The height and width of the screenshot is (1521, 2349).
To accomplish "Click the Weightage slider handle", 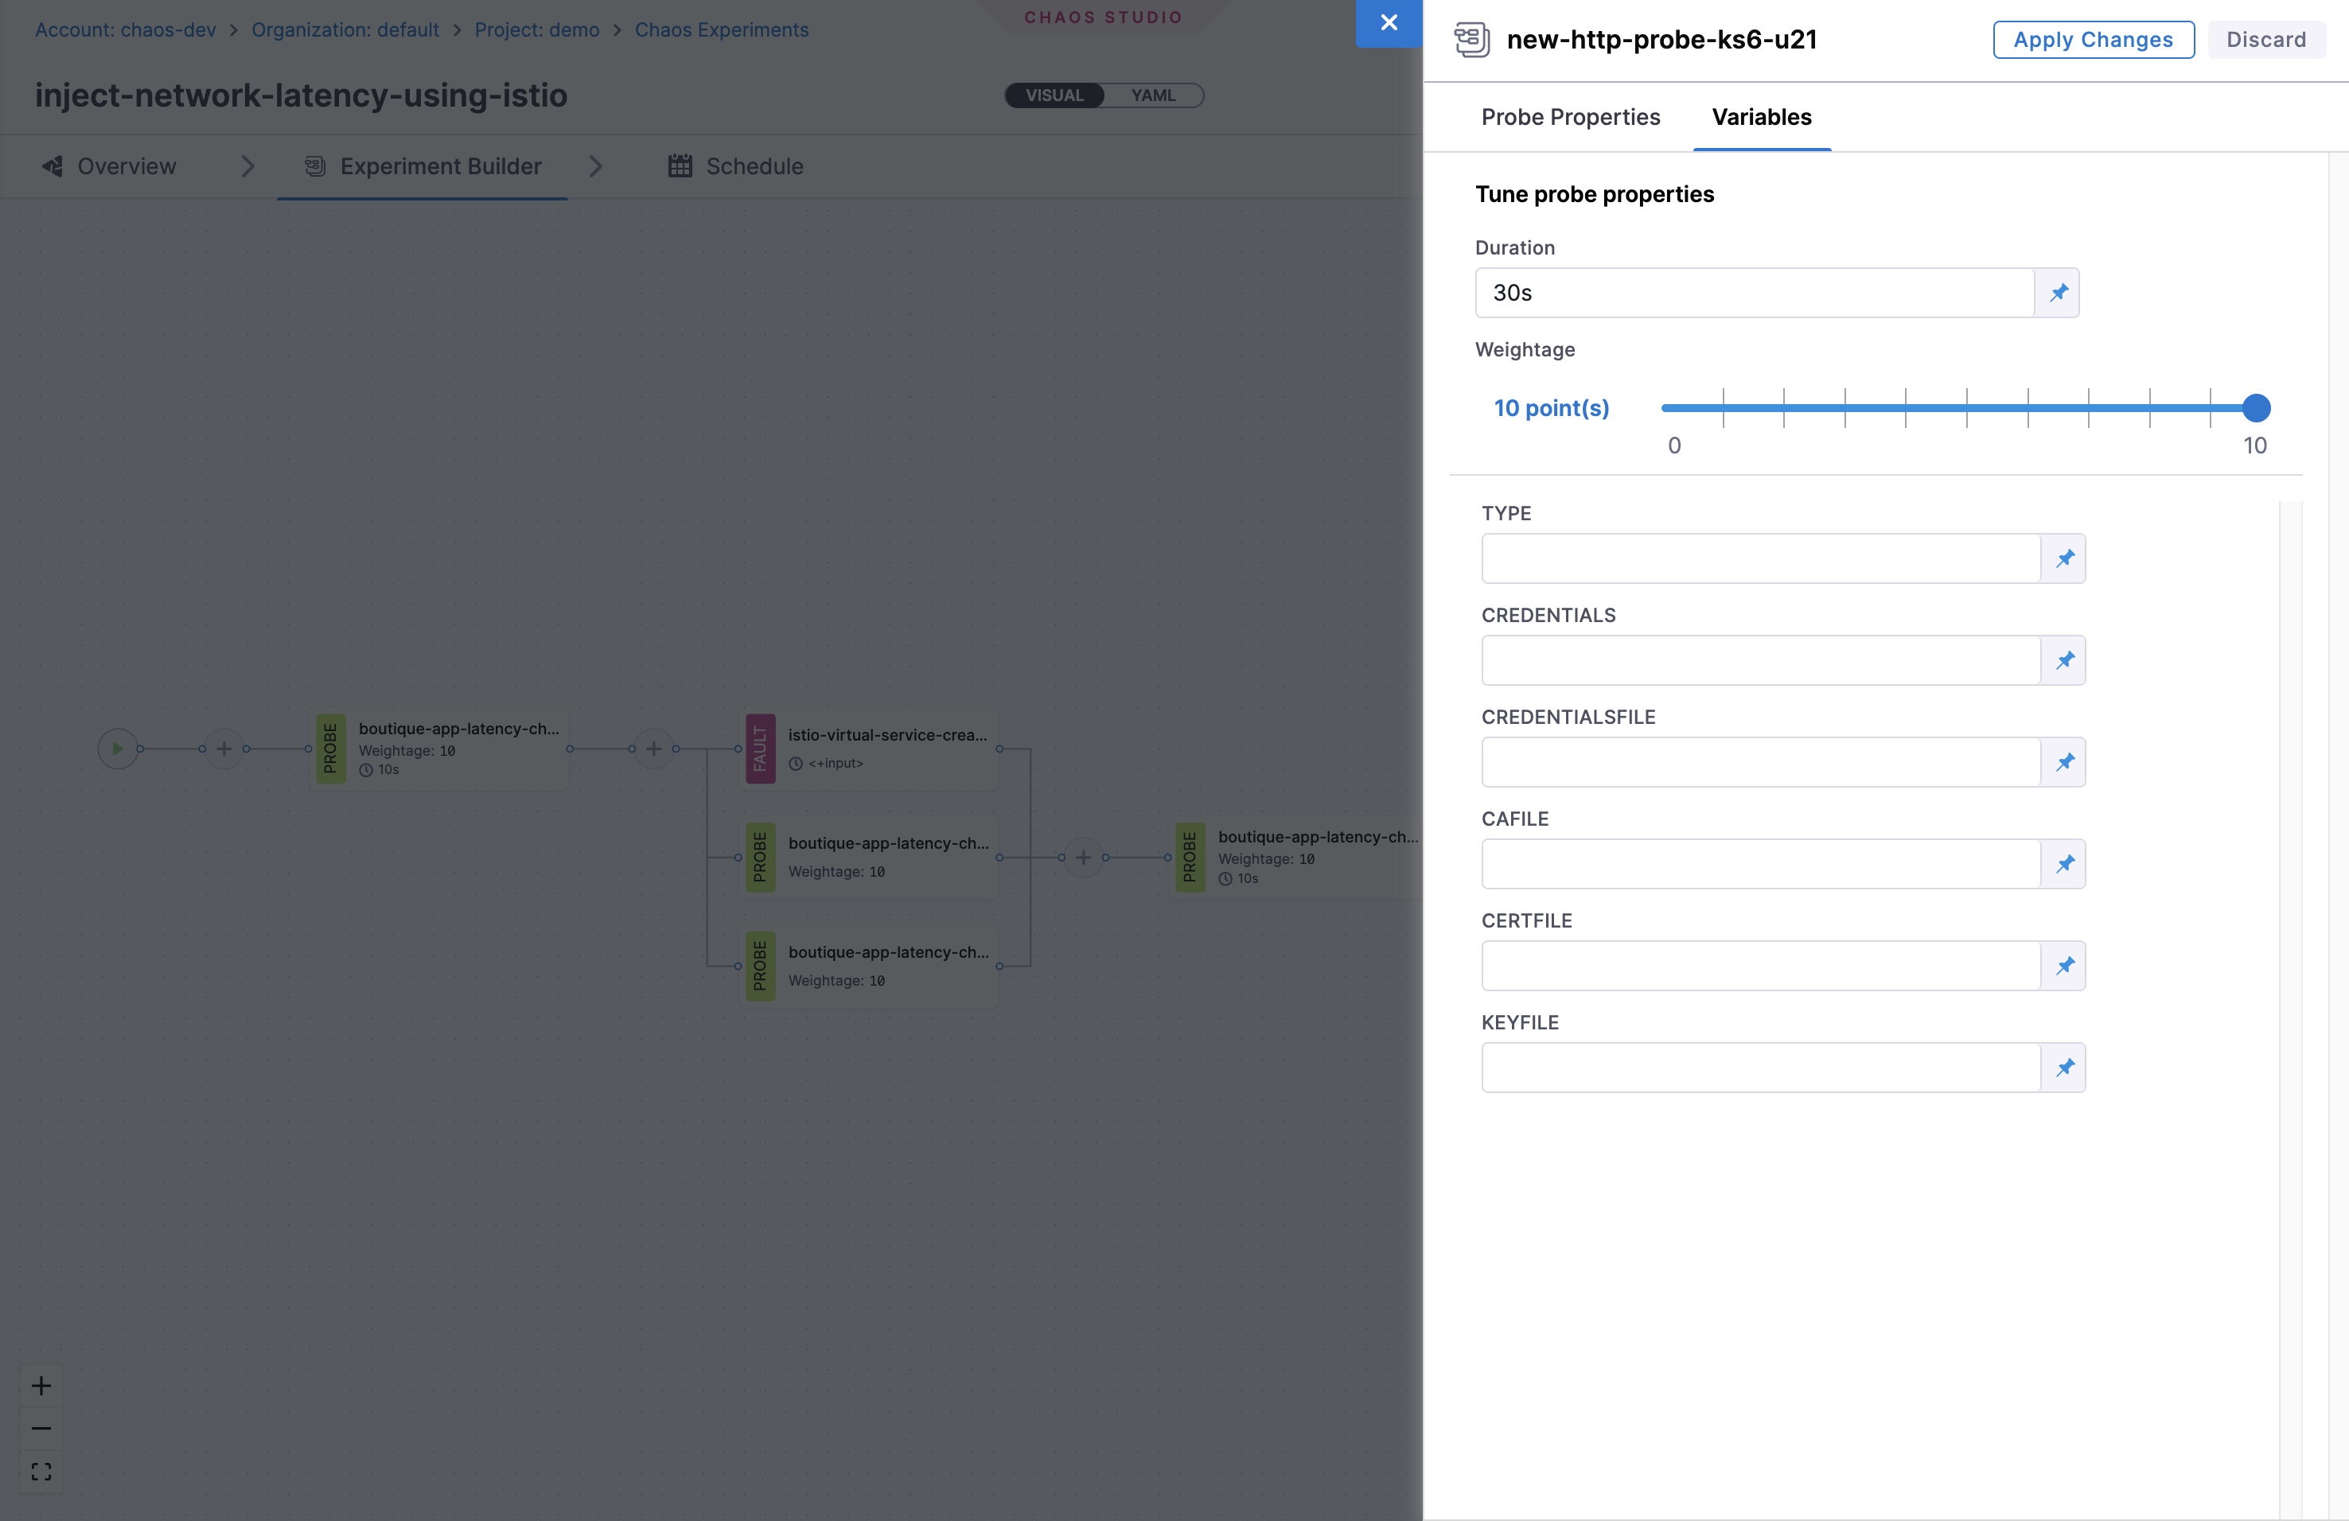I will pyautogui.click(x=2255, y=407).
